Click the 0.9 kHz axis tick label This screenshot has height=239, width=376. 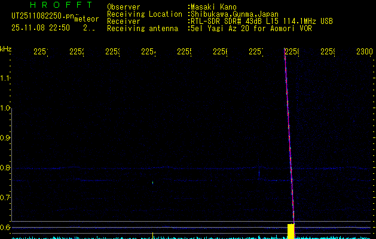[6, 138]
